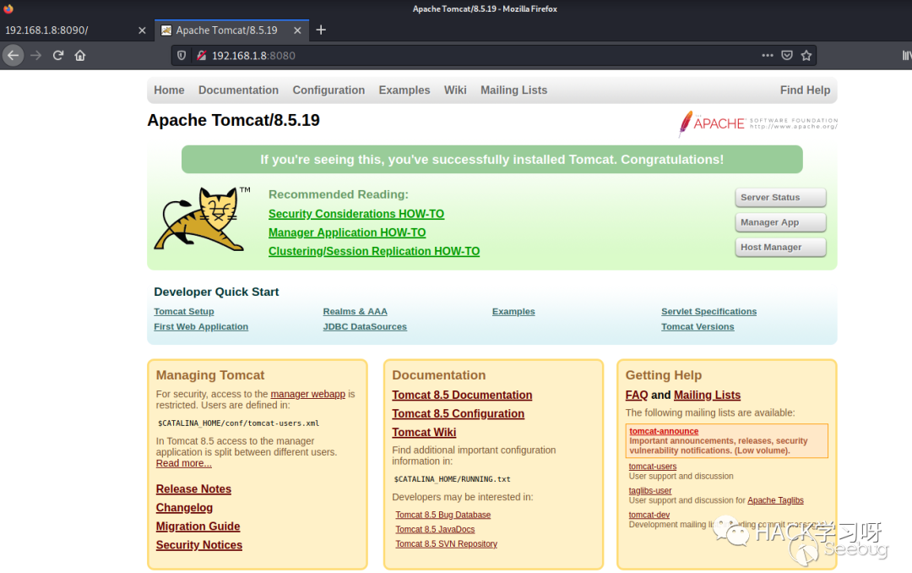912x573 pixels.
Task: Open Wiki in the navigation bar
Action: coord(455,90)
